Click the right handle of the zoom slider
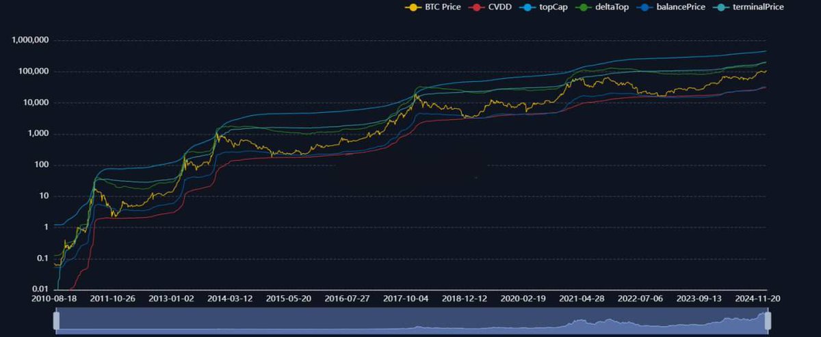 768,321
